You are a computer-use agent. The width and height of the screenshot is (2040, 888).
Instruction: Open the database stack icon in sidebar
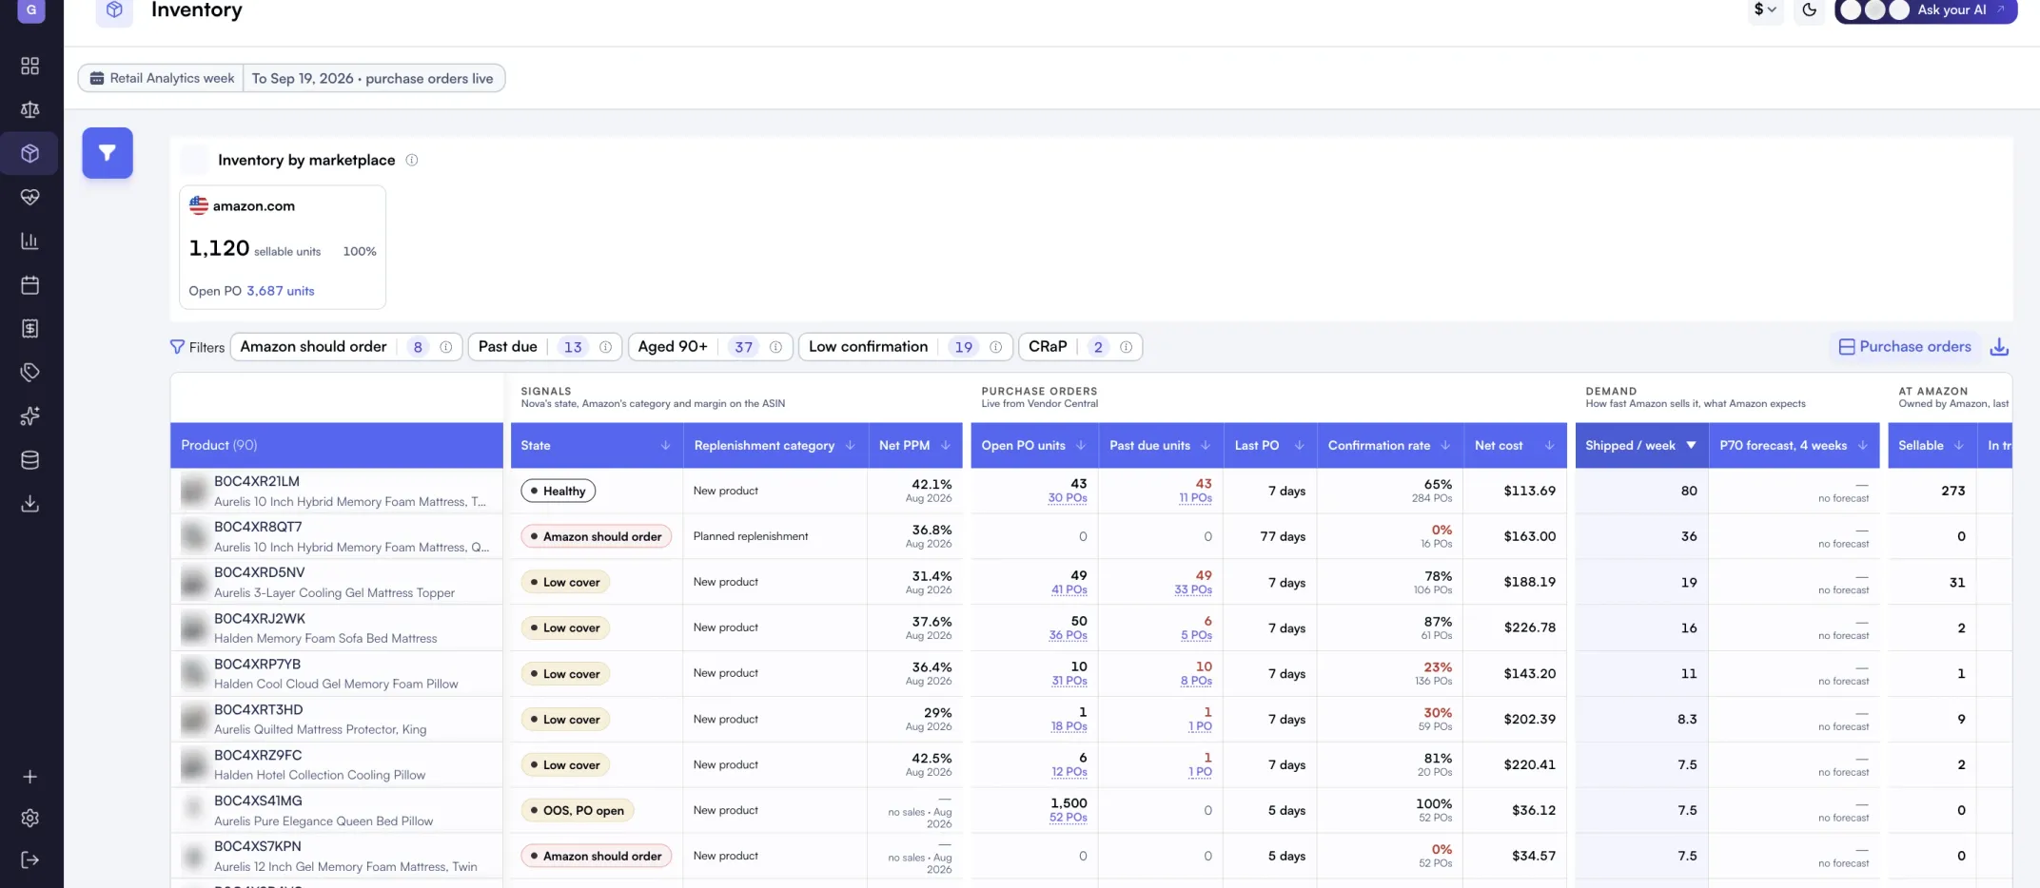[x=29, y=460]
